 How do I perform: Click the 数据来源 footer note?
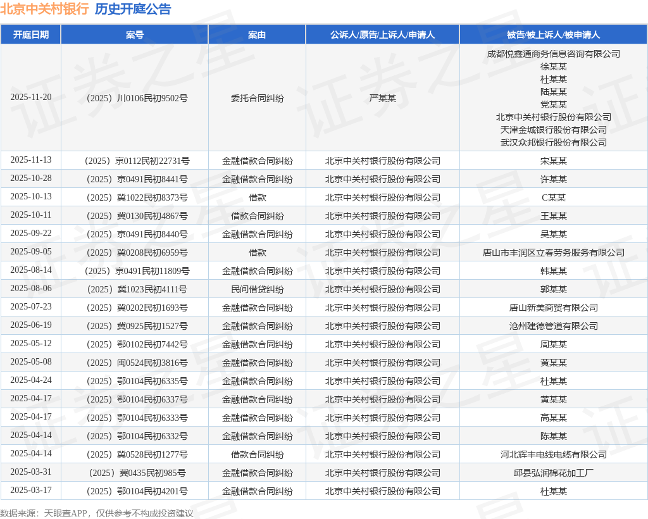[97, 513]
